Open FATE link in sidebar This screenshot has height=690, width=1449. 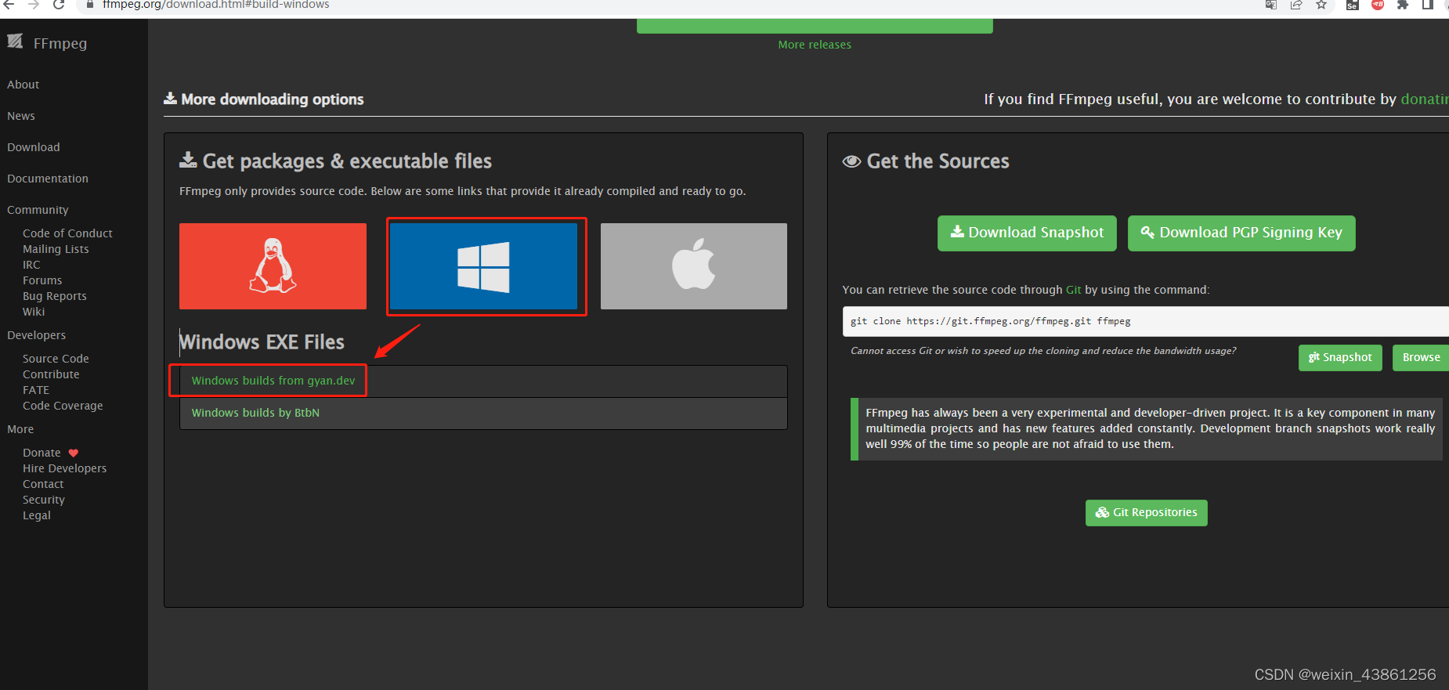(36, 390)
